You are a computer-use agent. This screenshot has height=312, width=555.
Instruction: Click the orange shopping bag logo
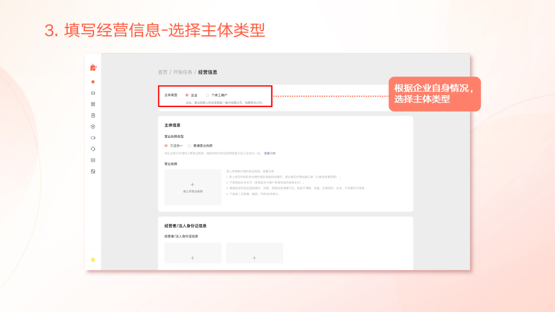click(93, 67)
